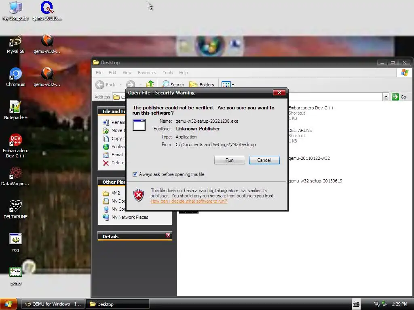The image size is (414, 310).
Task: Open the My Computer desktop icon
Action: [x=16, y=10]
